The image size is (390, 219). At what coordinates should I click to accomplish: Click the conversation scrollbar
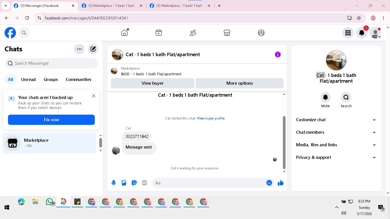click(x=284, y=143)
